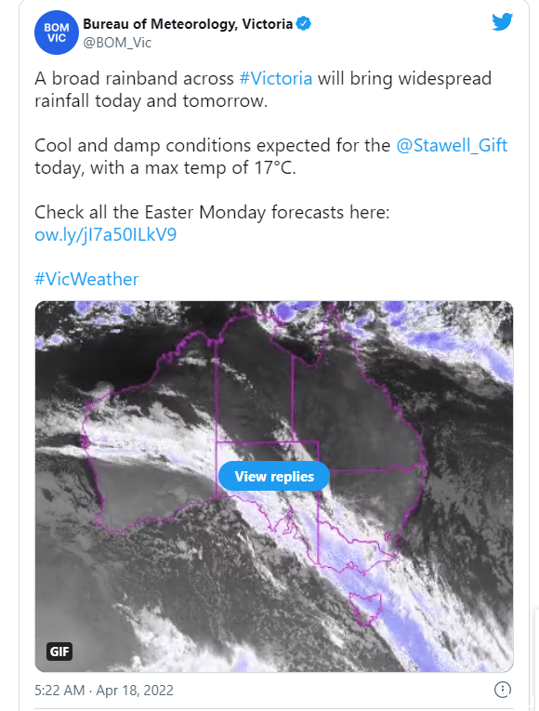The image size is (539, 711).
Task: Click the Easter Monday forecasts sentence
Action: point(212,212)
